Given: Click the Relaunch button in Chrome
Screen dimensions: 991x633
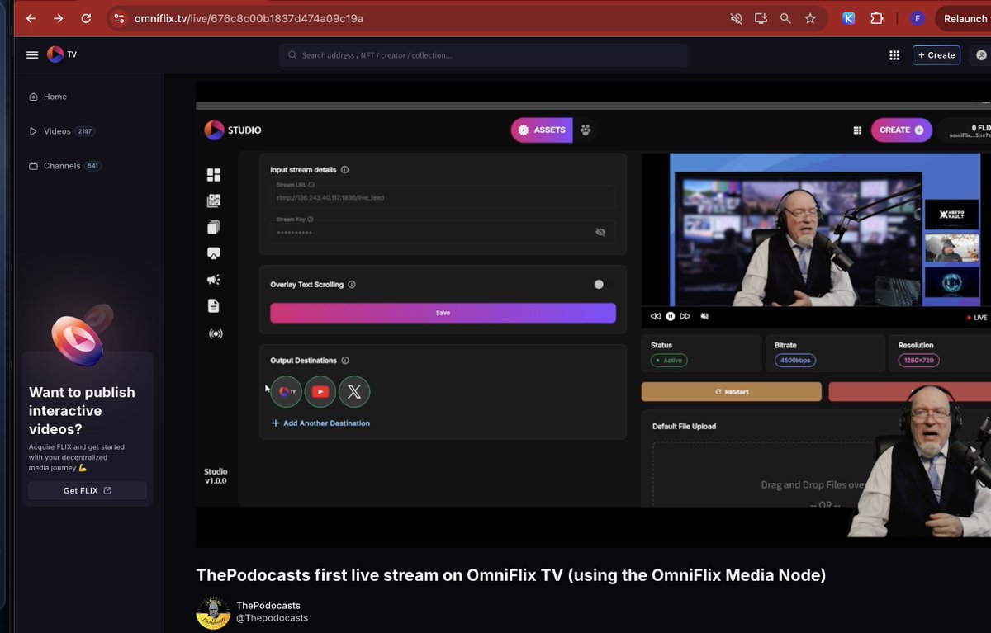Looking at the screenshot, I should point(964,18).
